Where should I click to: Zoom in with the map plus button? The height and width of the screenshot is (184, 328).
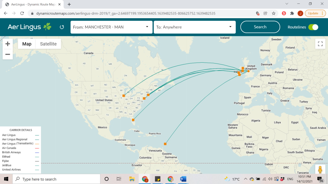tap(8, 44)
